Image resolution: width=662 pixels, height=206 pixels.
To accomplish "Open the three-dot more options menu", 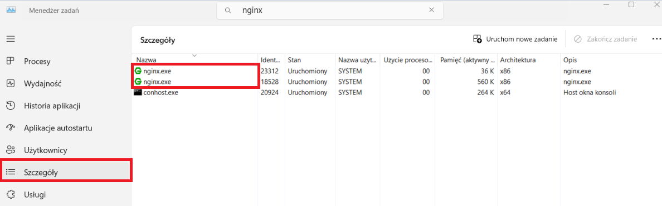I will coord(656,39).
